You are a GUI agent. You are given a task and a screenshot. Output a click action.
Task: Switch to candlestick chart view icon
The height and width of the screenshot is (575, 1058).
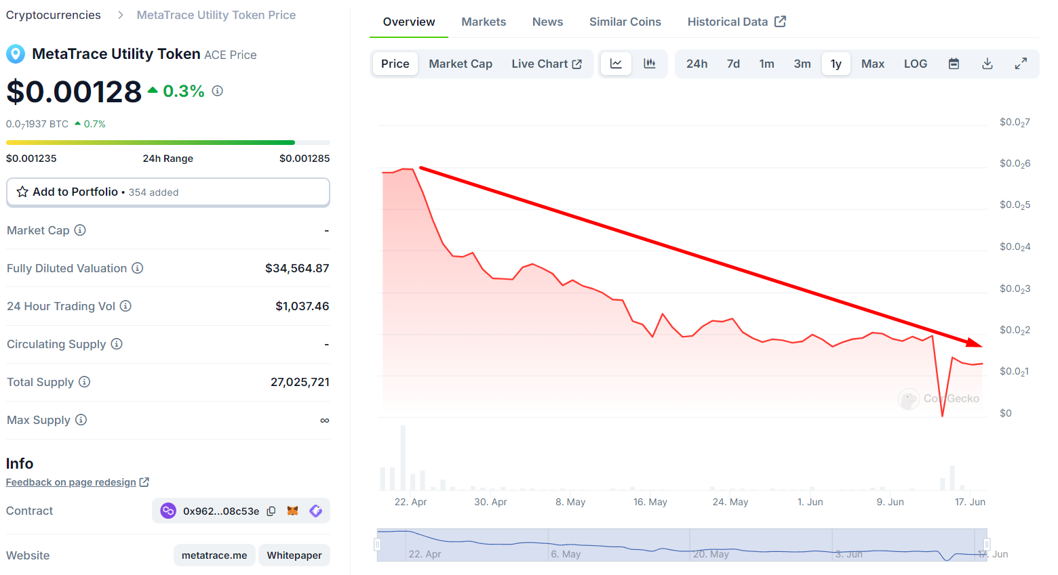point(650,64)
